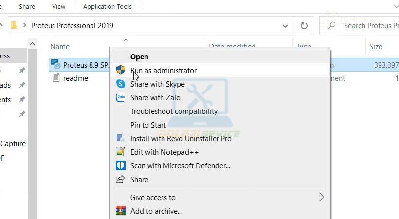The height and width of the screenshot is (219, 399).
Task: Expand the Give access to submenu
Action: point(321,198)
